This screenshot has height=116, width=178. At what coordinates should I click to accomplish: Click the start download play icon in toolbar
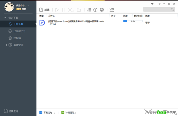[x=57, y=10]
